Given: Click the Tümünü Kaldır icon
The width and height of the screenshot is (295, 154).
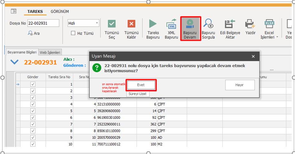Looking at the screenshot, I should tap(131, 24).
